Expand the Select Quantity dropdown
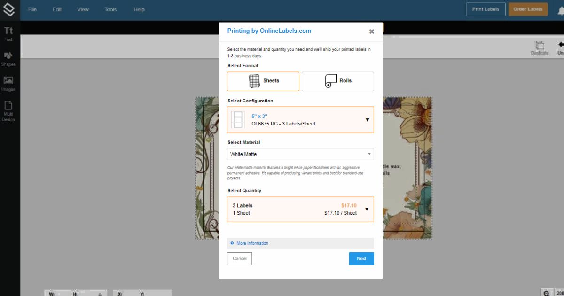Screen dimensions: 564x296 point(300,210)
